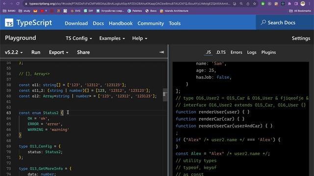Open the Chrome three-dot menu

(x=310, y=3)
